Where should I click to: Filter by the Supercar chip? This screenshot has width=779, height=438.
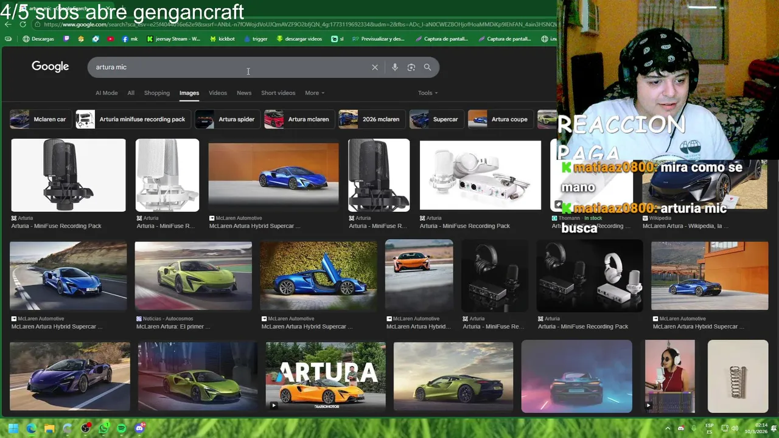point(436,119)
